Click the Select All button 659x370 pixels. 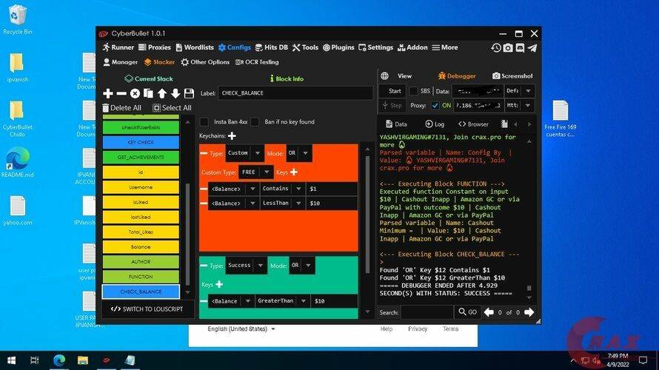[172, 108]
